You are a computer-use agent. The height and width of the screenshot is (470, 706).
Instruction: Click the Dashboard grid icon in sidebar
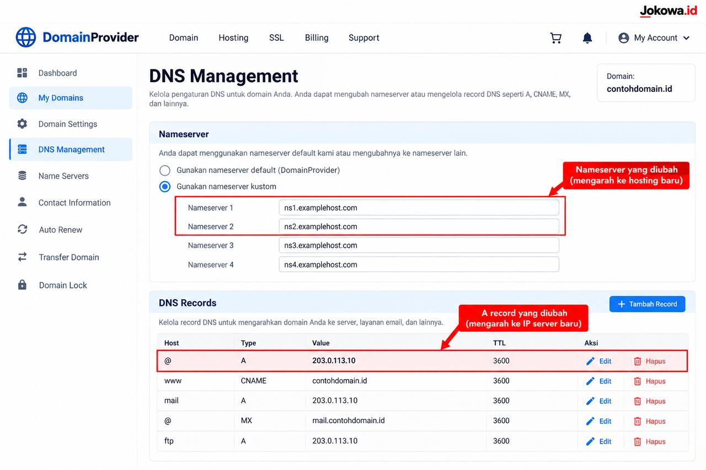tap(22, 73)
